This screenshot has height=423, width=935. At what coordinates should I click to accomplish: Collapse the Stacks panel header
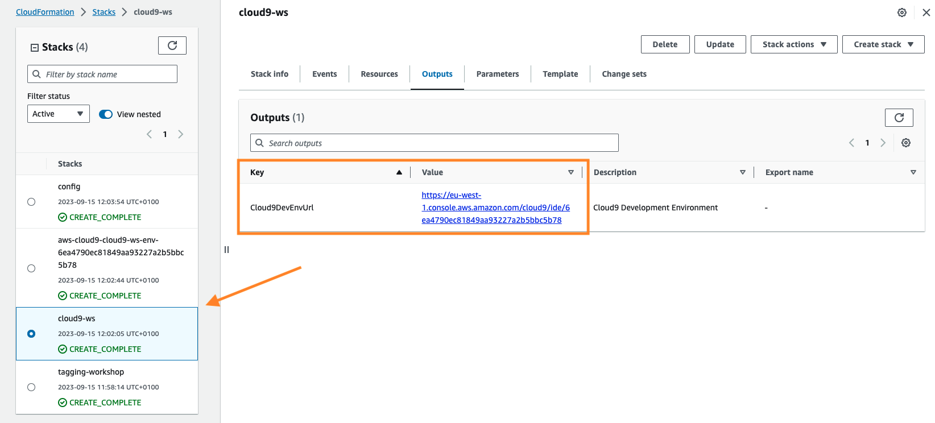pyautogui.click(x=35, y=48)
